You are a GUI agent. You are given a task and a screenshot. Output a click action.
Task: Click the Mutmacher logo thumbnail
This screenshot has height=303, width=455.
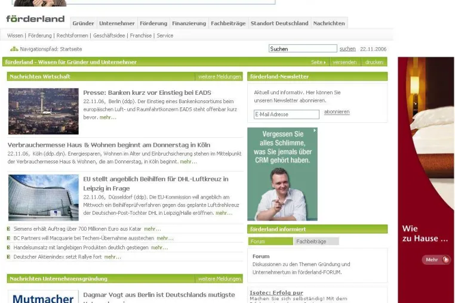pos(44,296)
